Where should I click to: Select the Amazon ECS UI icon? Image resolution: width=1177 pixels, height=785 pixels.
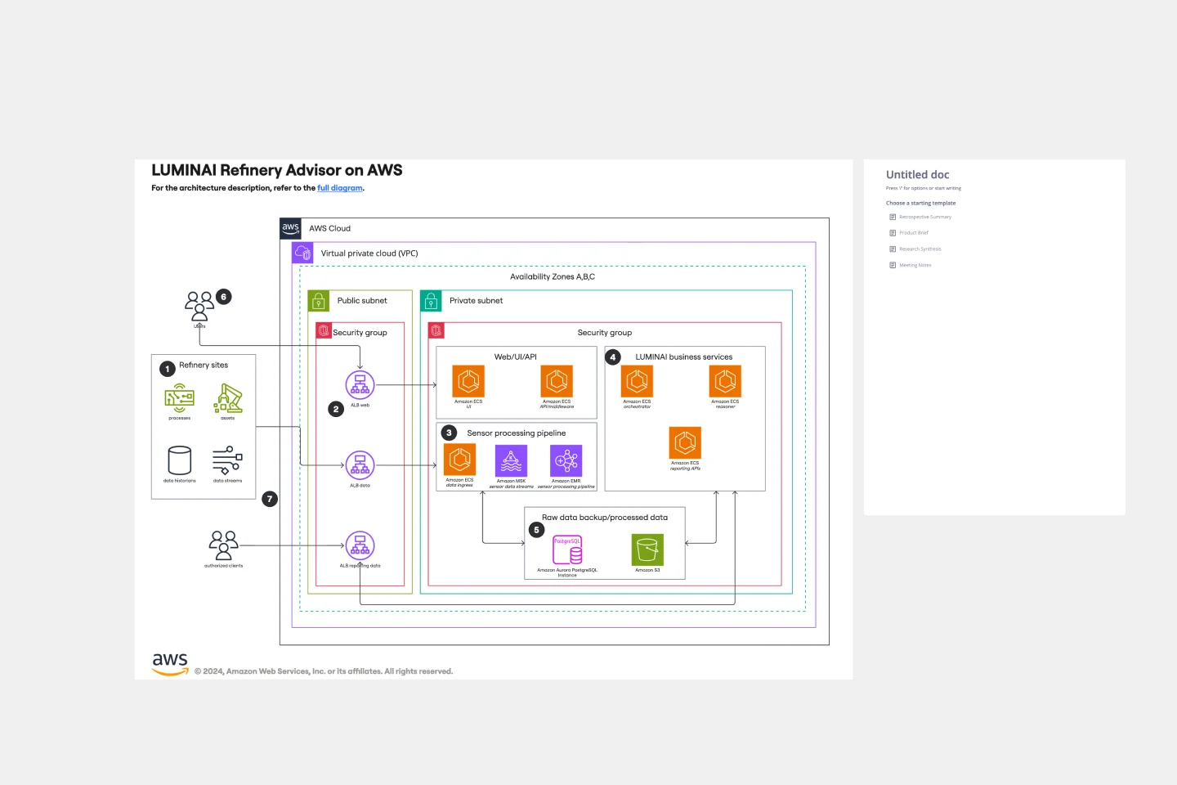[468, 381]
